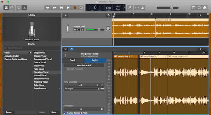This screenshot has width=211, height=115.
Task: Select the Voice category
Action: click(18, 53)
